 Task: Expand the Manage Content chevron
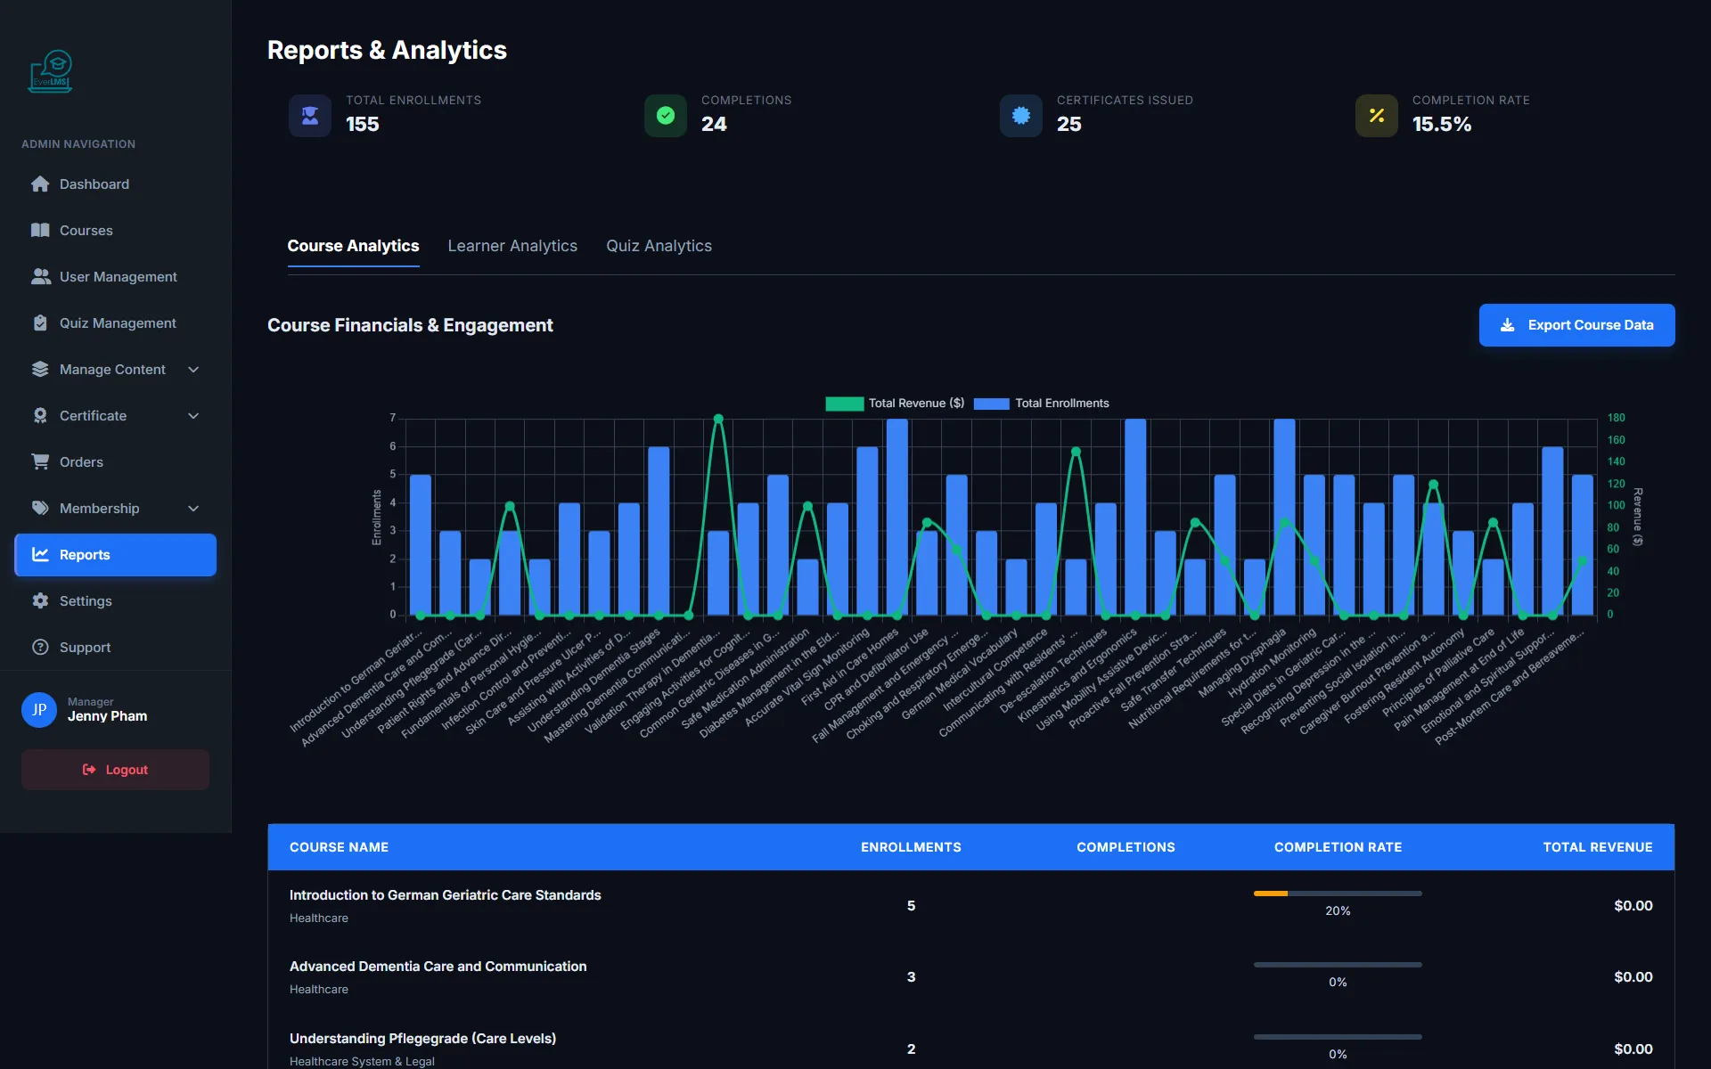193,369
